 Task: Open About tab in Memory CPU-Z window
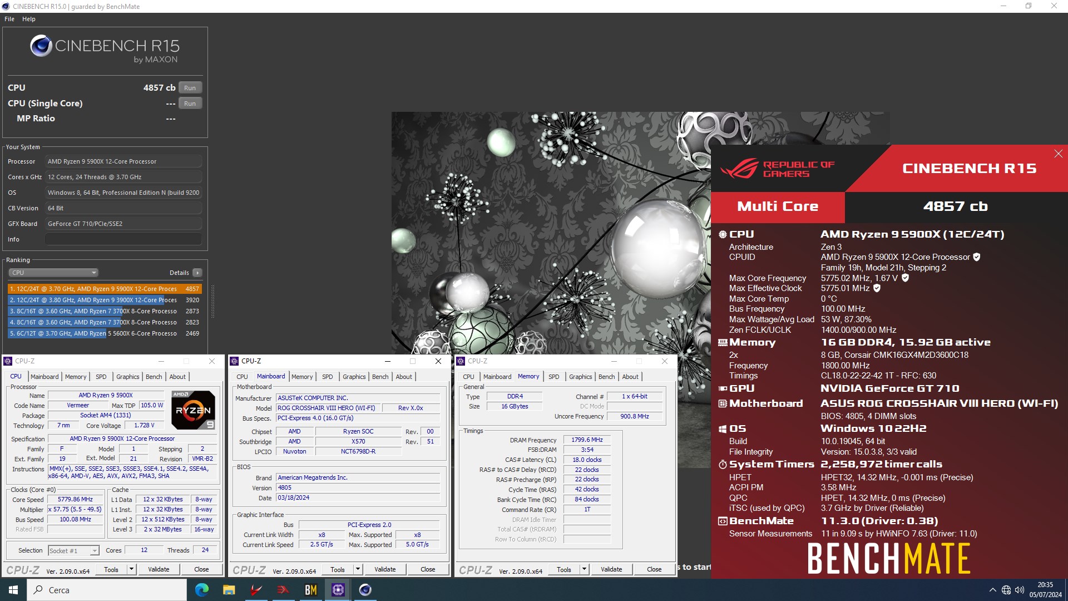click(630, 377)
